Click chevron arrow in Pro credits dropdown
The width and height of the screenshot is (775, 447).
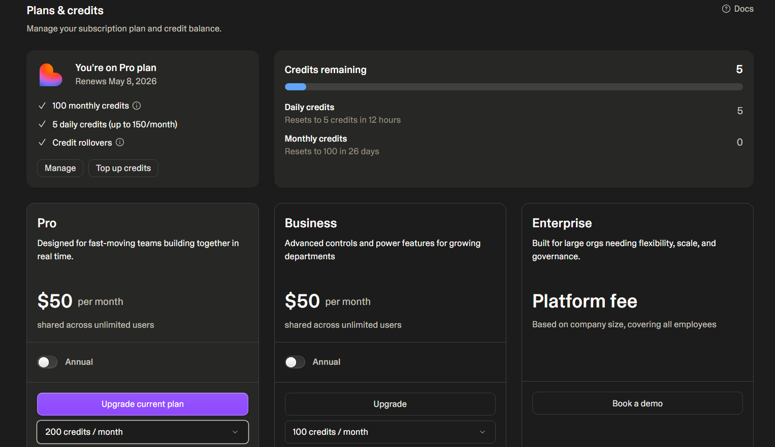pyautogui.click(x=235, y=432)
